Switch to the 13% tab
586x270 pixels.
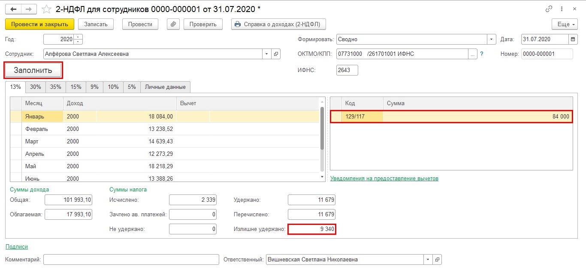(15, 87)
